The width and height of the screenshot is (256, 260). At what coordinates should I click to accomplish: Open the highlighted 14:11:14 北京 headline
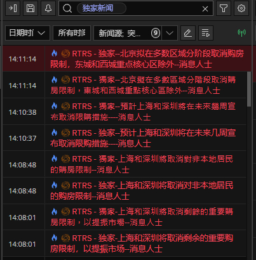(x=127, y=59)
